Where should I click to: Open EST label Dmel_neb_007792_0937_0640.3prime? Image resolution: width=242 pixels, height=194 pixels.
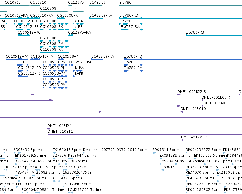(x=116, y=150)
